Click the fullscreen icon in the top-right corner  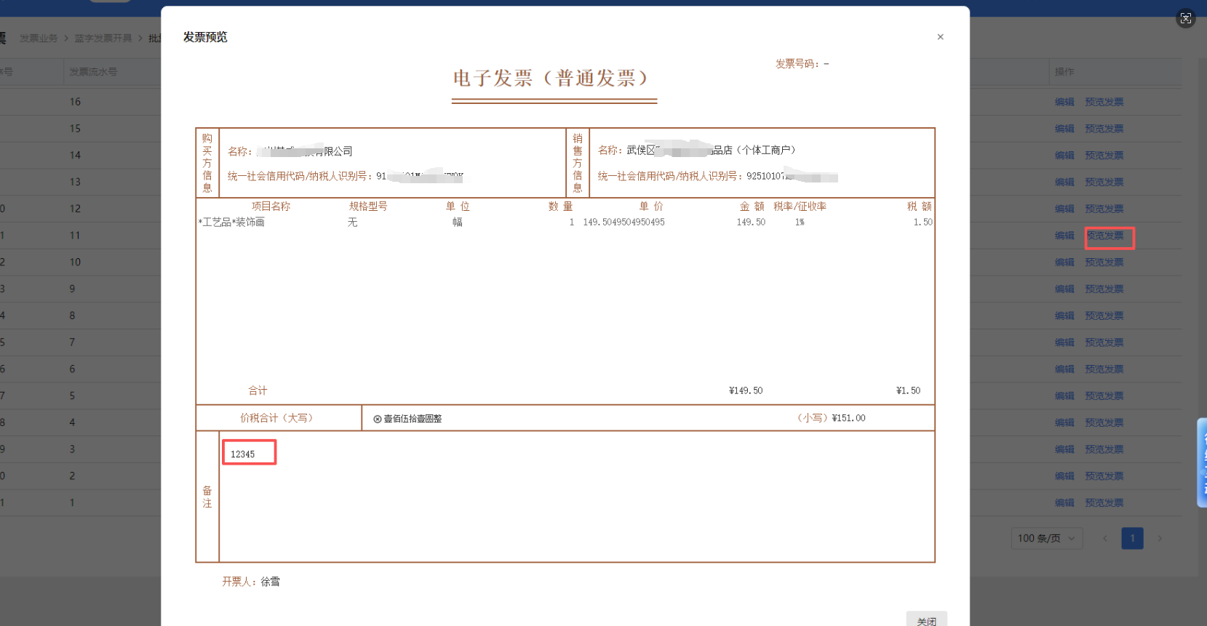tap(1185, 19)
